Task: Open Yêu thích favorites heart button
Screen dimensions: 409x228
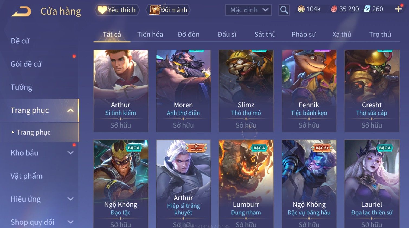Action: tap(117, 10)
